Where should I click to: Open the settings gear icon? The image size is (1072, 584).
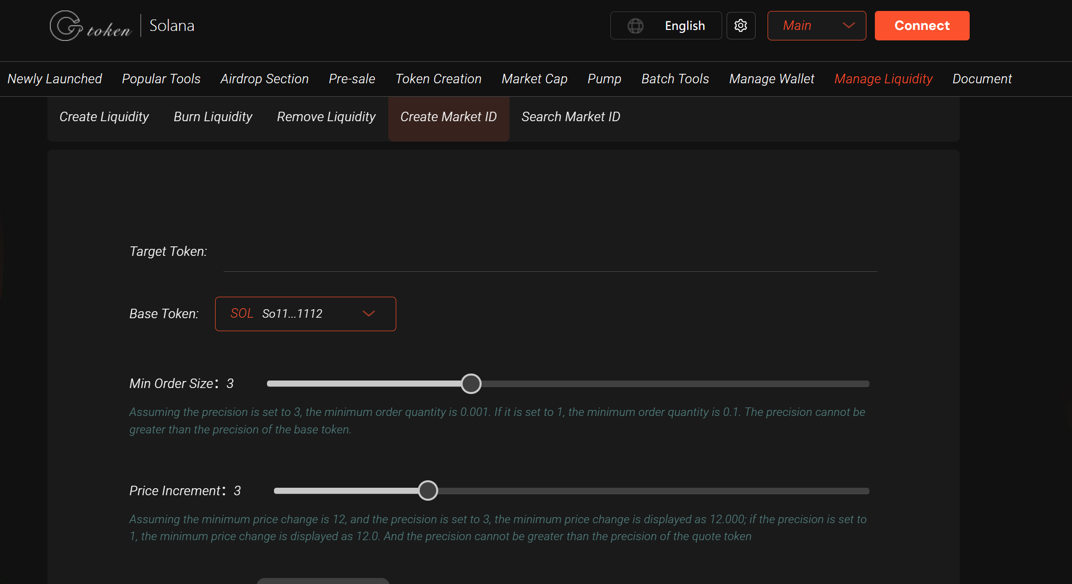tap(741, 25)
